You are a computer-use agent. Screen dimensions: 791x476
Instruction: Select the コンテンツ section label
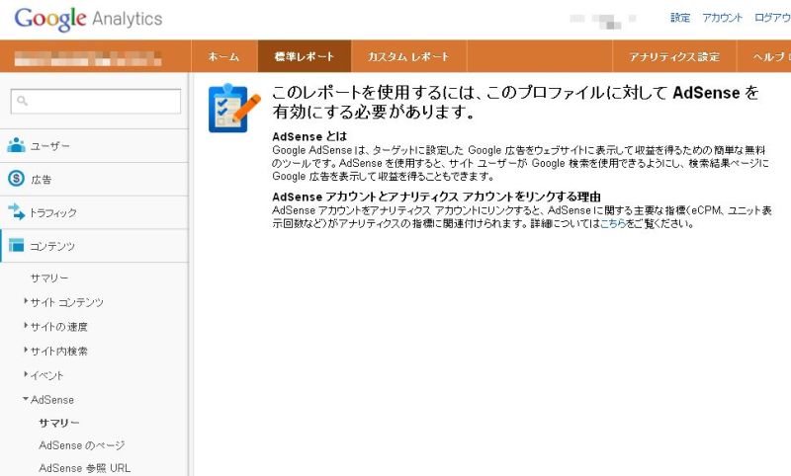point(52,246)
